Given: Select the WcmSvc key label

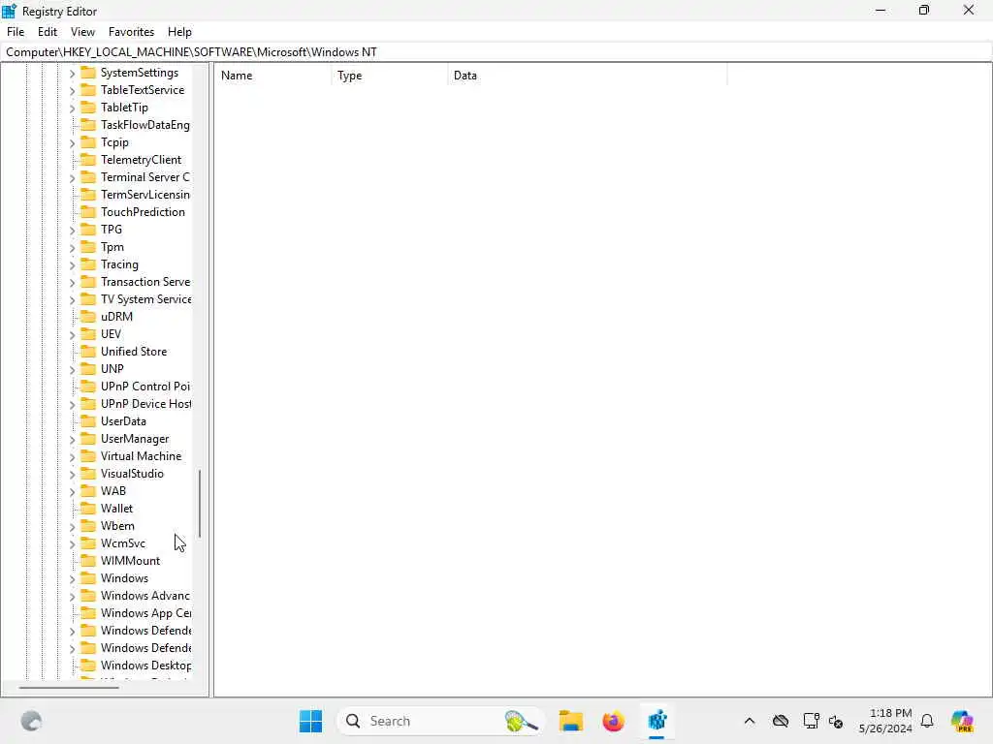Looking at the screenshot, I should coord(123,543).
